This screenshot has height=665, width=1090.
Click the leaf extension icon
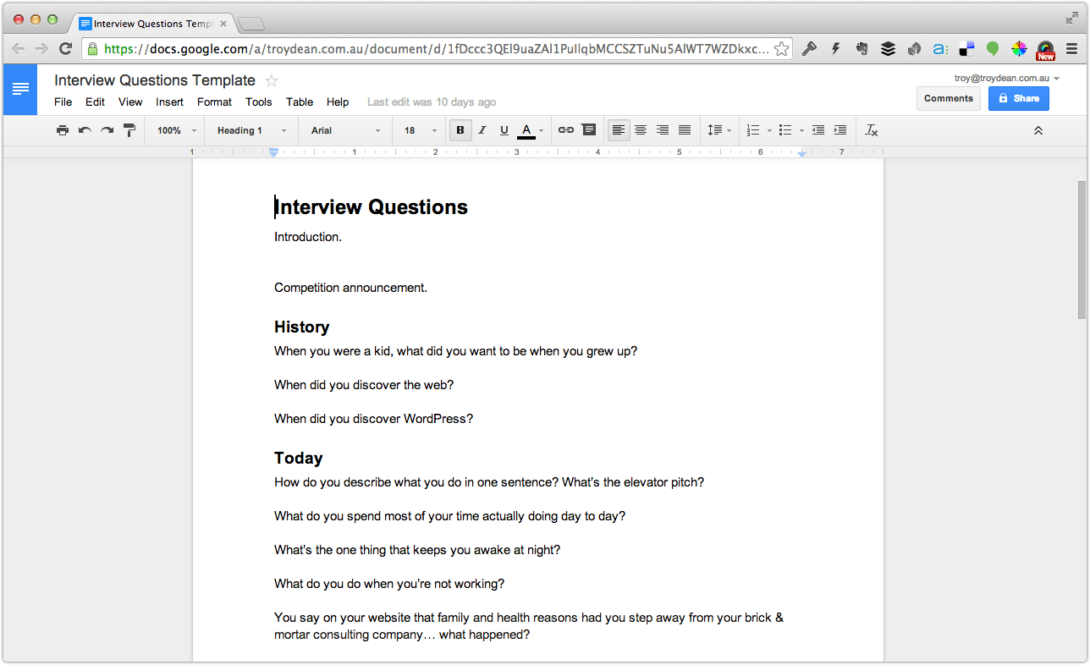click(914, 48)
